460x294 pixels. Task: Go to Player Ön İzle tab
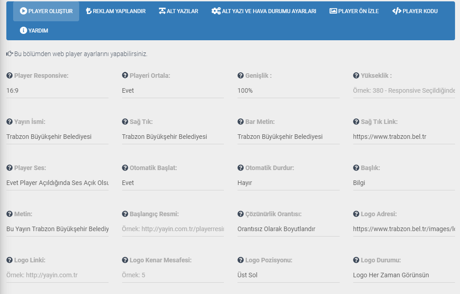[354, 11]
